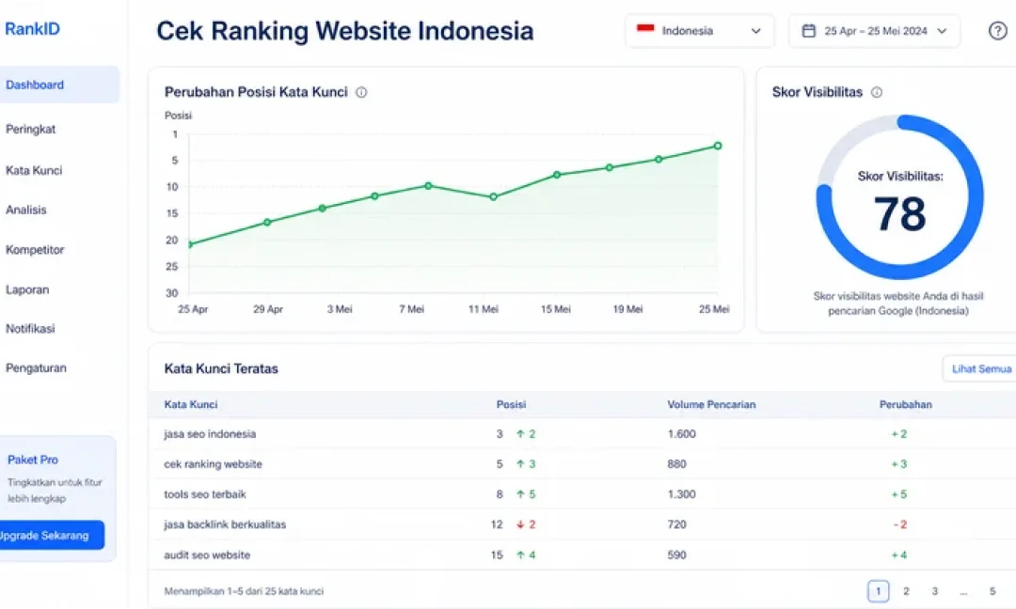1016x609 pixels.
Task: Go to Peringkat in the sidebar
Action: point(30,130)
